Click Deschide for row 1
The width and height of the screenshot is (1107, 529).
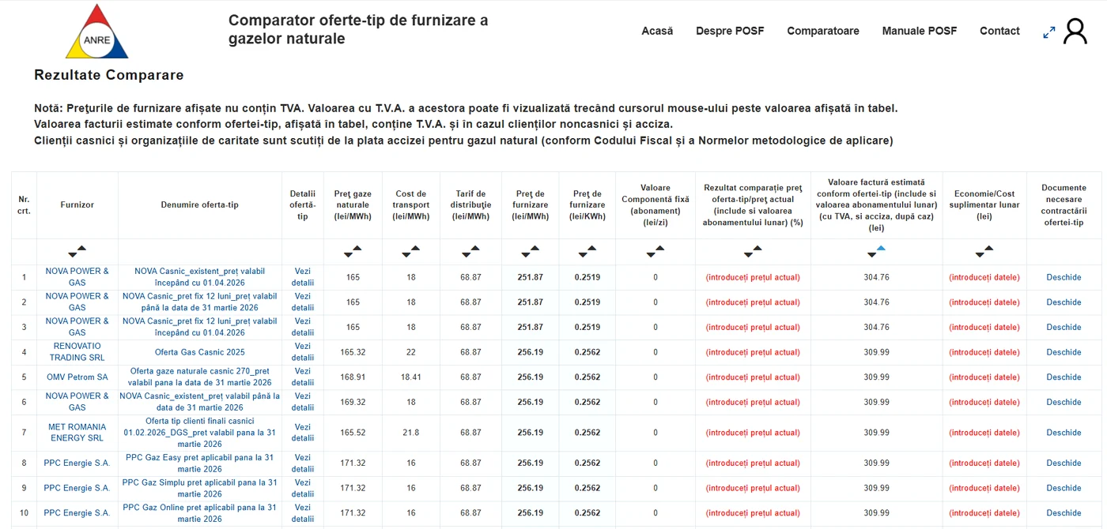coord(1064,277)
